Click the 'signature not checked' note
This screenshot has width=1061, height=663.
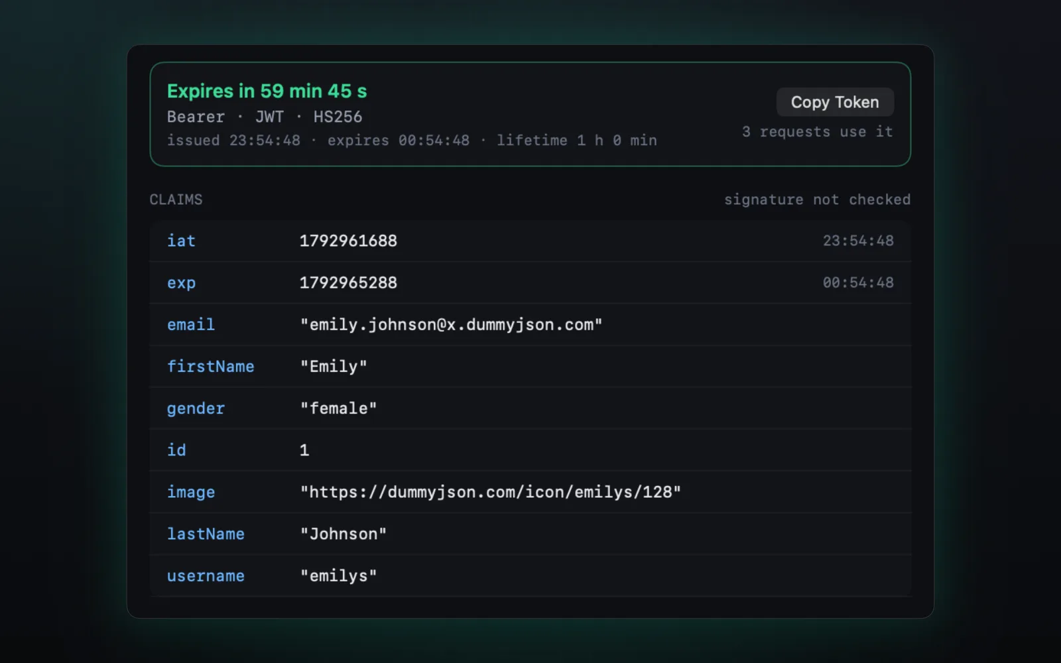[817, 200]
